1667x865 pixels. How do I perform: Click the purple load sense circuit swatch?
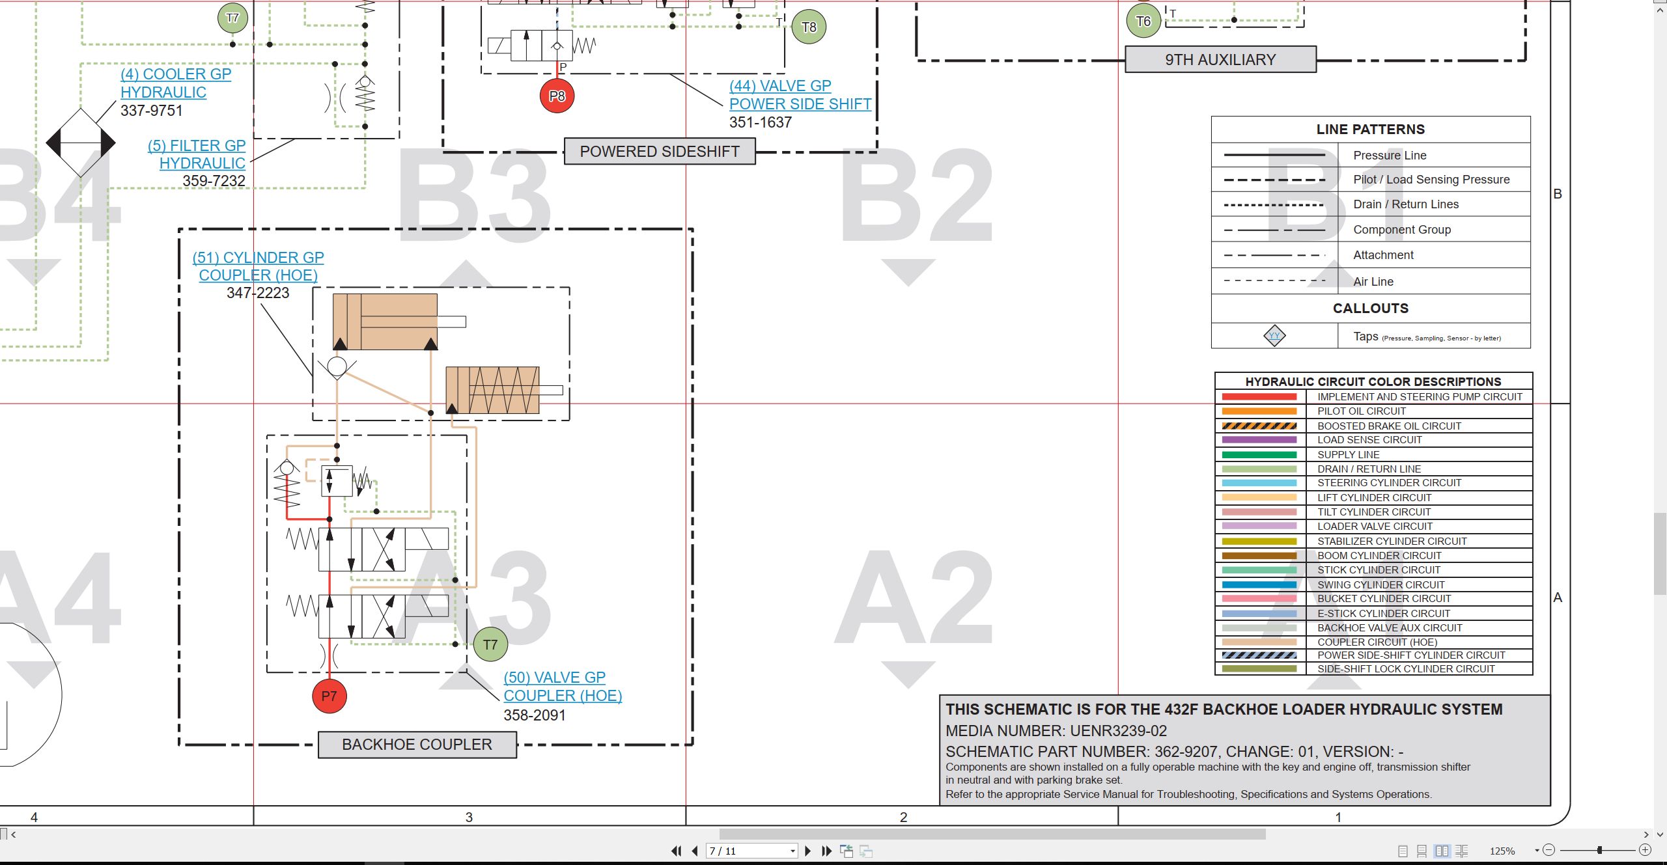[1259, 440]
